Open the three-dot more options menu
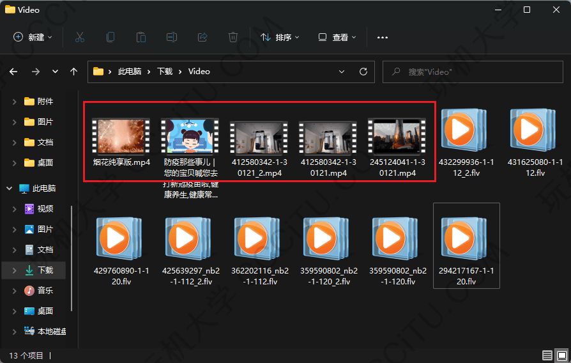This screenshot has width=571, height=363. [383, 37]
